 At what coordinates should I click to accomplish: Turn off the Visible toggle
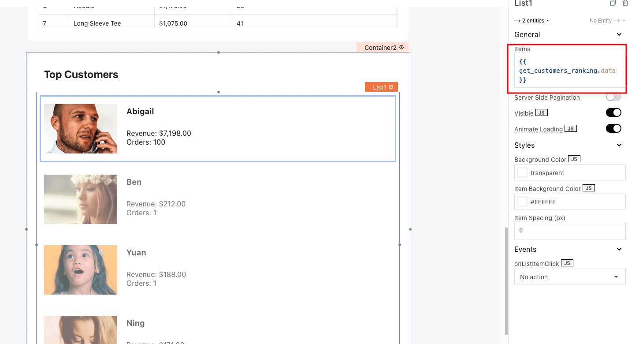[x=613, y=113]
